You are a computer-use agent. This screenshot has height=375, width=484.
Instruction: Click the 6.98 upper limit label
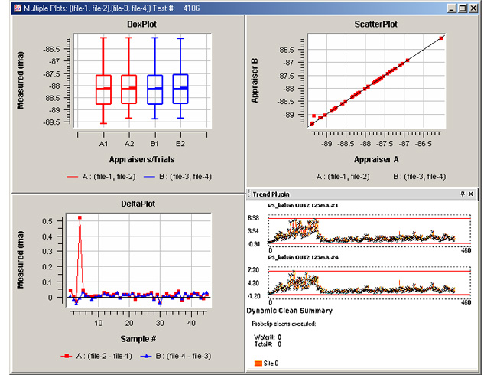253,218
